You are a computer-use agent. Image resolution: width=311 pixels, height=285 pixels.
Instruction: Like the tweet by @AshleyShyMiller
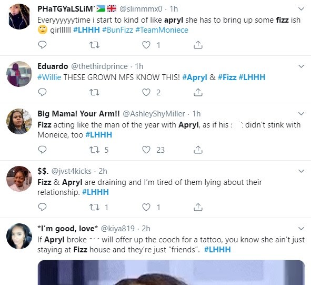(146, 150)
